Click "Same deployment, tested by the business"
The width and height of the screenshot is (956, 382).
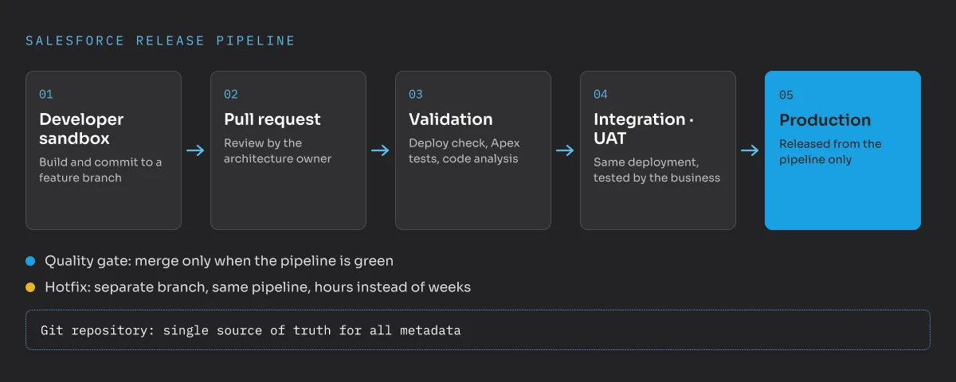pos(656,170)
